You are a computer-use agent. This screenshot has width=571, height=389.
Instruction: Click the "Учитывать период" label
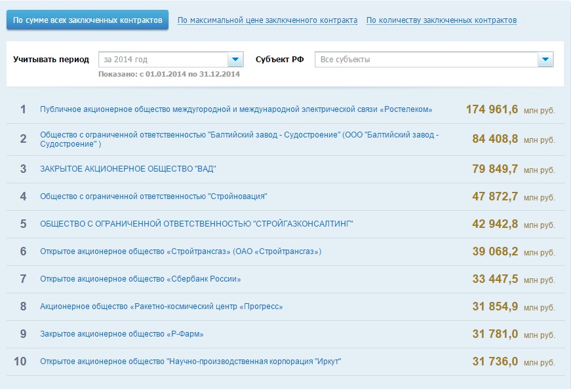[x=51, y=60]
